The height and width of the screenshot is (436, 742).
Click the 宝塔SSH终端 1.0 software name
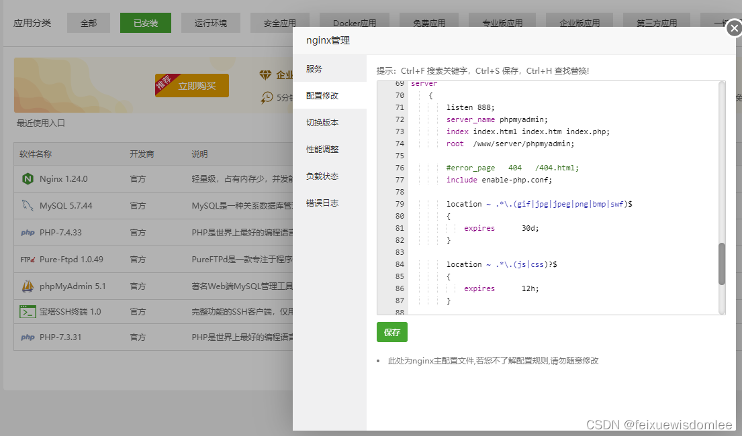pyautogui.click(x=70, y=312)
